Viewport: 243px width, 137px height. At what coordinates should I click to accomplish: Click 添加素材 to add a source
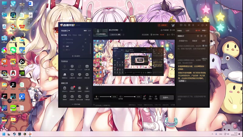76,56
